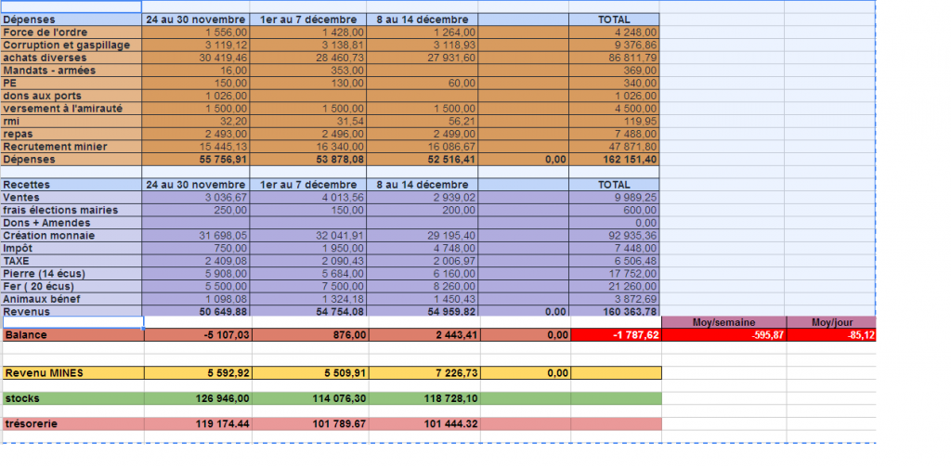Viewport: 951px width, 467px height.
Task: Select the Revenus total 54 959,82
Action: [423, 311]
